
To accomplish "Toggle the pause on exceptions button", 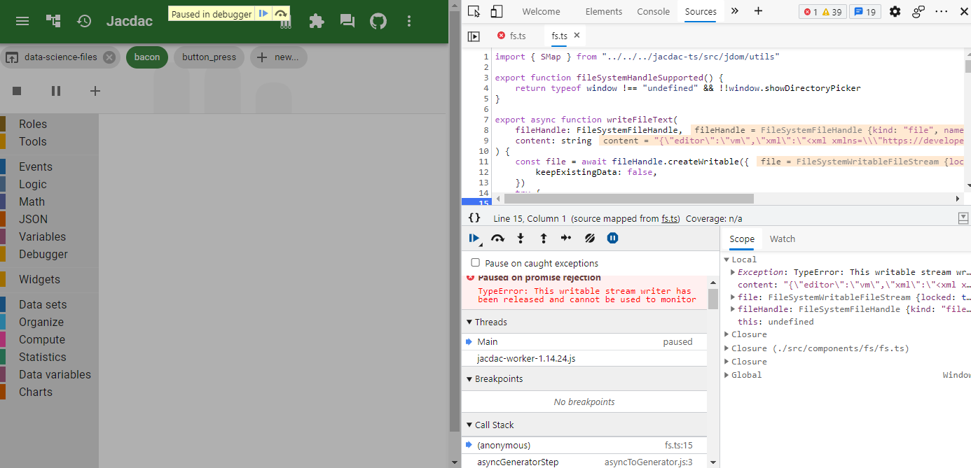I will pyautogui.click(x=612, y=238).
